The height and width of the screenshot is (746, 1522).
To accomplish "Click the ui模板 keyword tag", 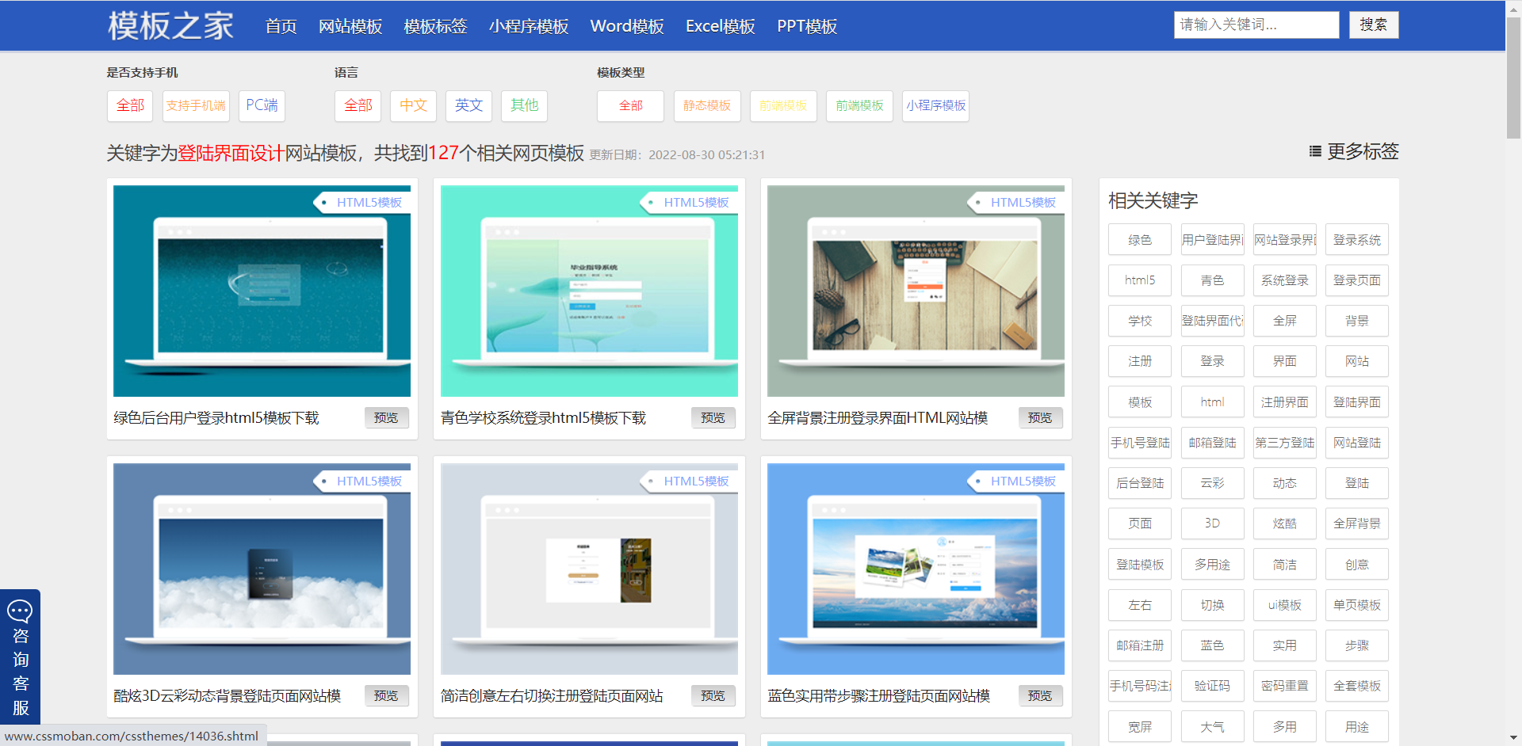I will pos(1285,605).
